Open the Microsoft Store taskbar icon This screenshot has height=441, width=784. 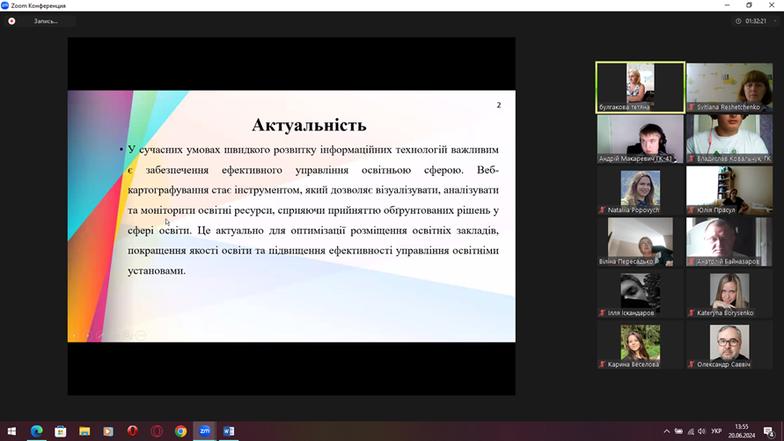(x=61, y=431)
